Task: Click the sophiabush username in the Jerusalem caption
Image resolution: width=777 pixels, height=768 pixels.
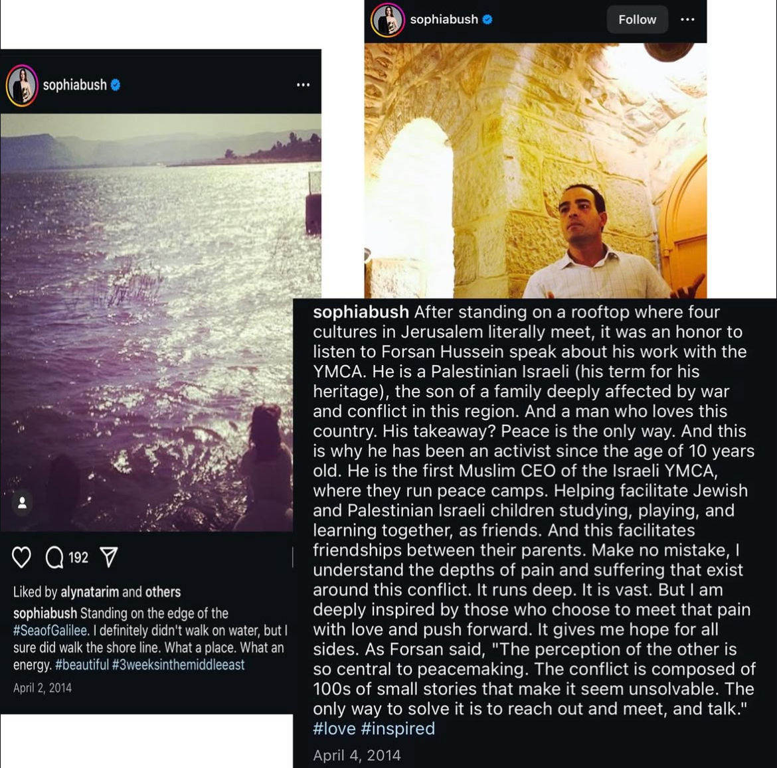Action: 361,312
